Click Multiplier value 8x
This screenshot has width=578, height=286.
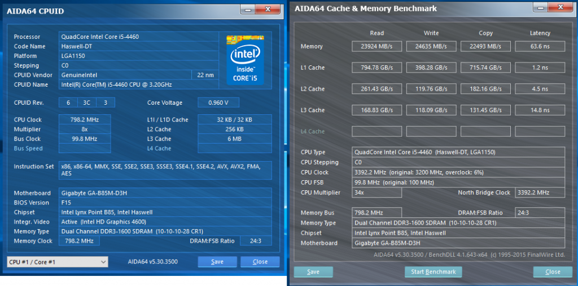[x=85, y=129]
